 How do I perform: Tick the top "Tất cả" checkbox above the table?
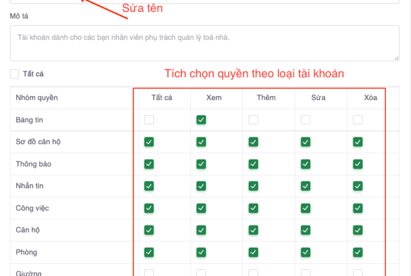(15, 74)
